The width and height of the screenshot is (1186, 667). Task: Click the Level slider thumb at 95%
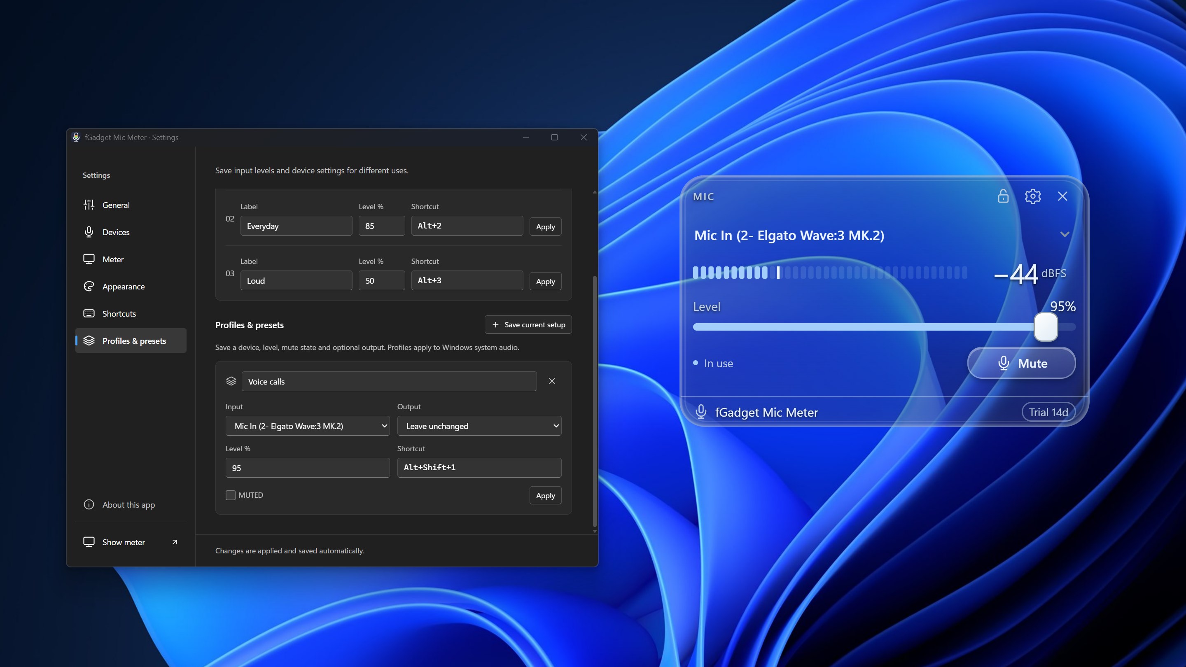tap(1046, 327)
